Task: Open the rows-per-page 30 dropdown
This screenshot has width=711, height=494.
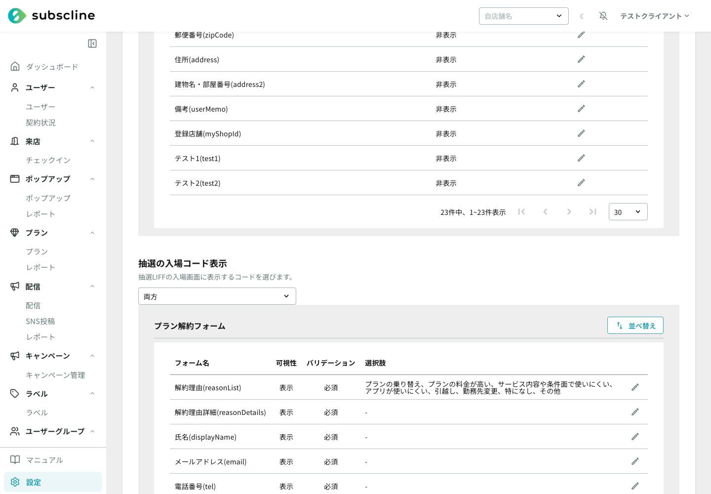Action: (628, 212)
